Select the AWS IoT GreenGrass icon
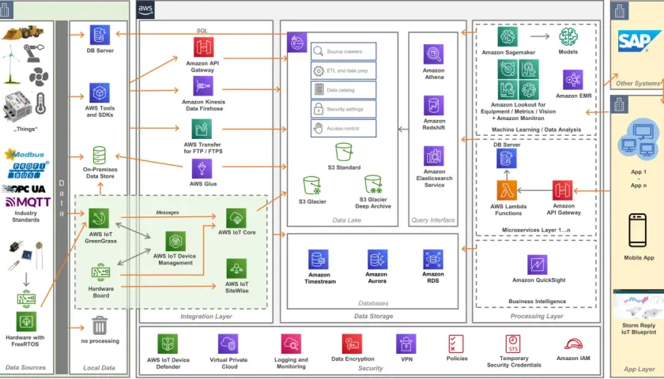This screenshot has width=664, height=379. point(99,219)
